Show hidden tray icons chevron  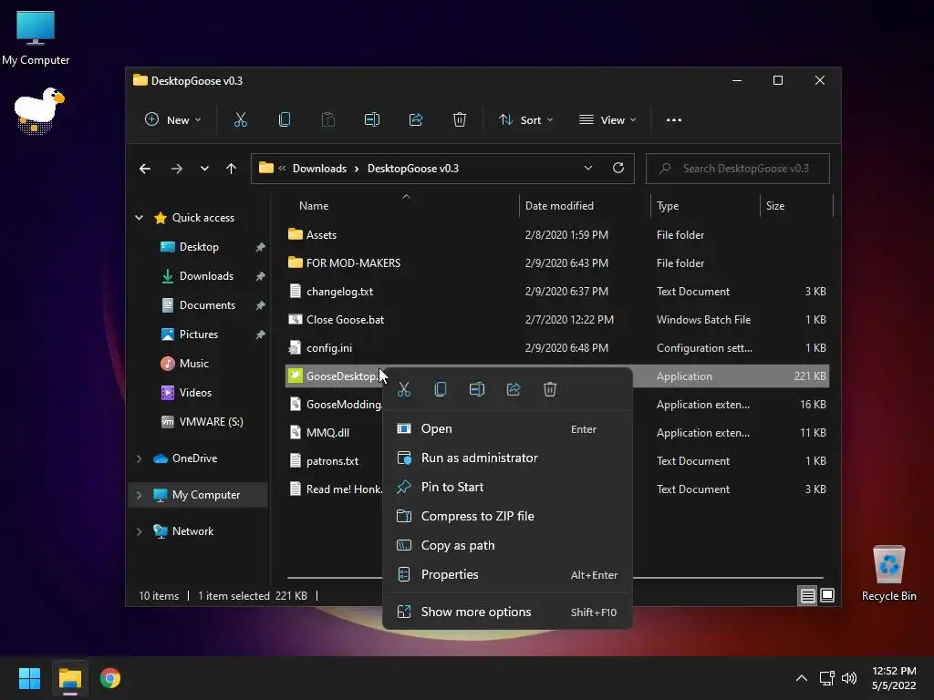[802, 678]
